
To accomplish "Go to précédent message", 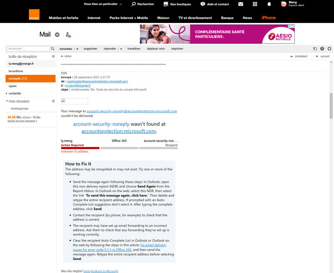I will point(299,56).
